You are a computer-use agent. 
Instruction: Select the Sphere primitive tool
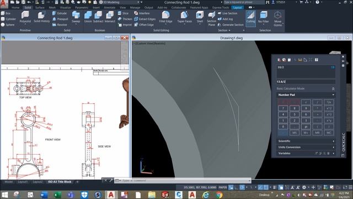(8, 24)
